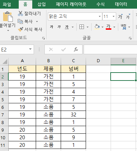Decrease font size with the smaller 가 button

click(128, 17)
